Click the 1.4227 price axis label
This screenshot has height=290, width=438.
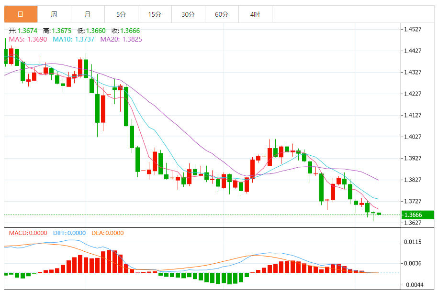click(413, 94)
